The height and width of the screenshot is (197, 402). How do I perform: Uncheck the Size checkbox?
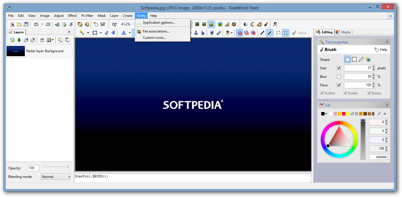pos(339,68)
